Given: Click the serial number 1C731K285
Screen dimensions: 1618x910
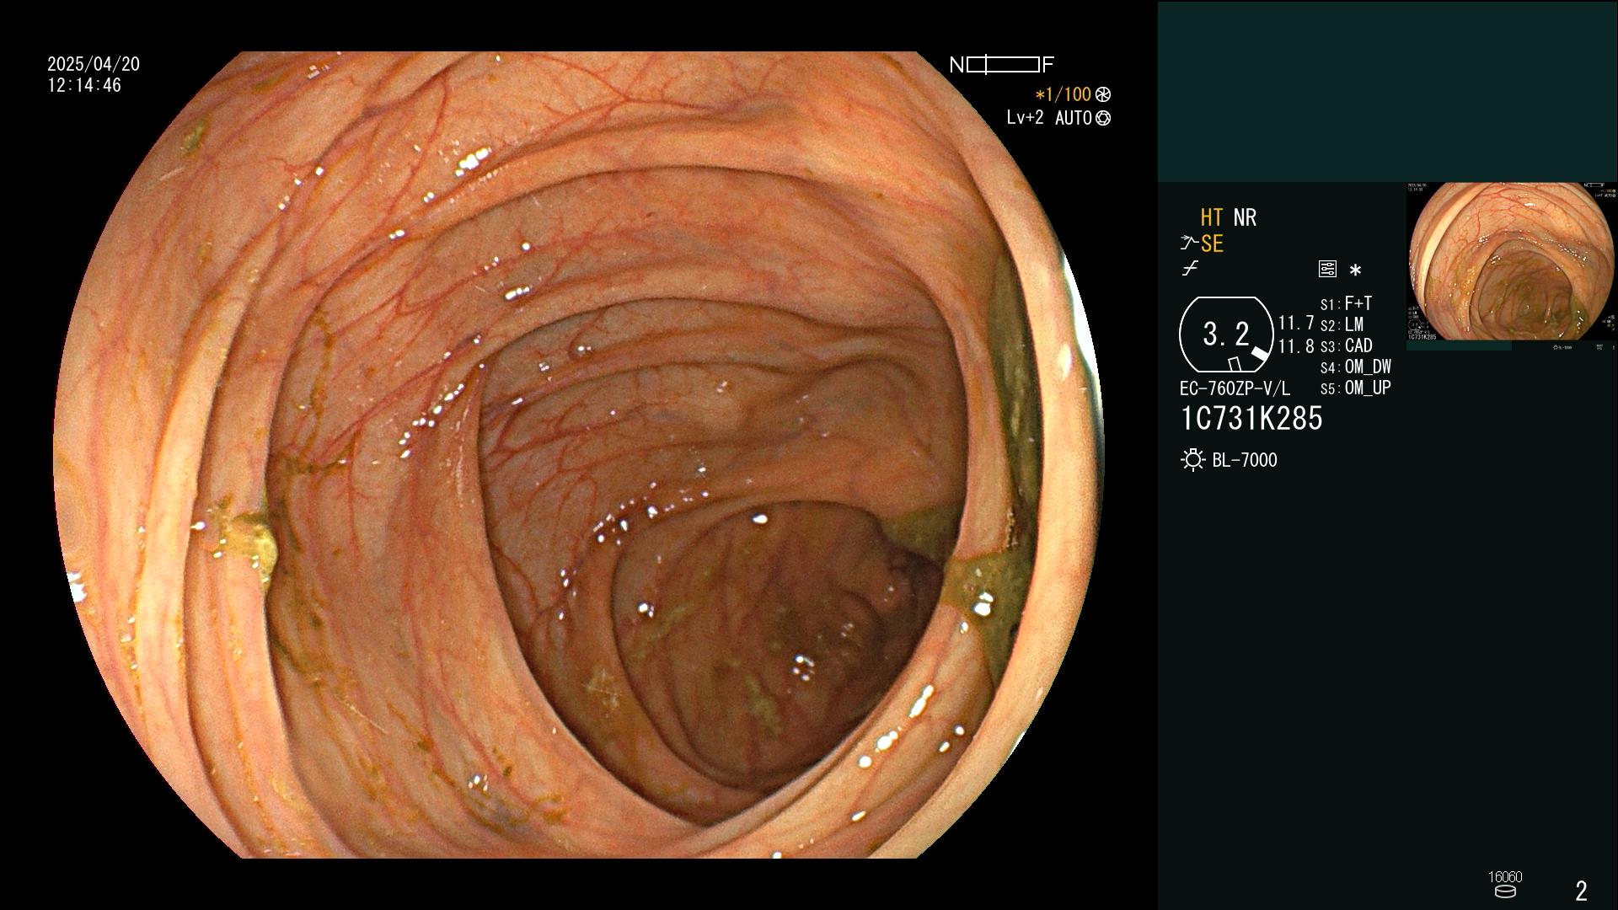Looking at the screenshot, I should [1251, 419].
